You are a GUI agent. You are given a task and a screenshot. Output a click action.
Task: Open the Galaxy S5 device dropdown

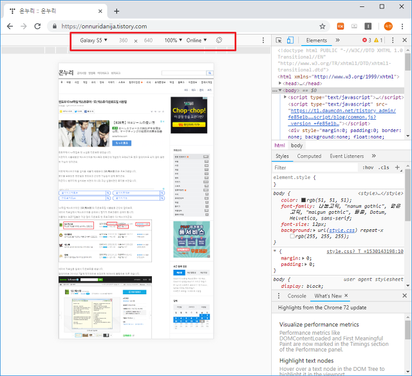pyautogui.click(x=93, y=40)
